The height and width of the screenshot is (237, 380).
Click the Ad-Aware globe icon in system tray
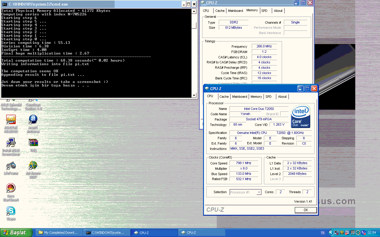point(342,233)
